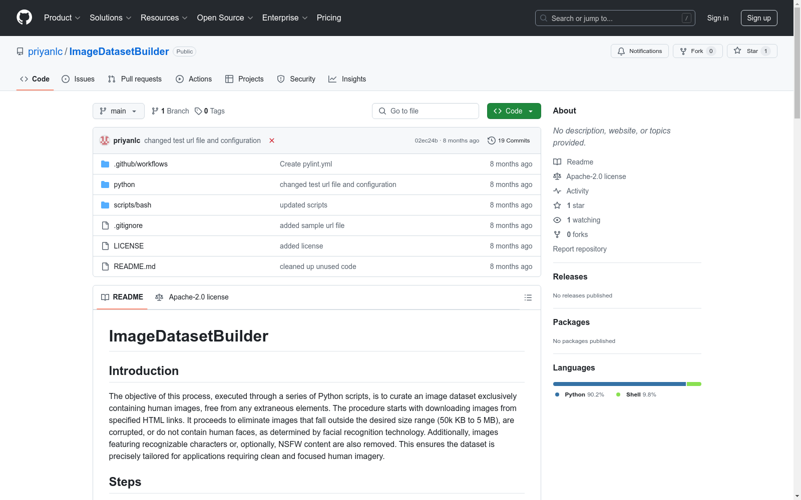Open the 'cleaned up unused code' commit message

click(x=318, y=266)
